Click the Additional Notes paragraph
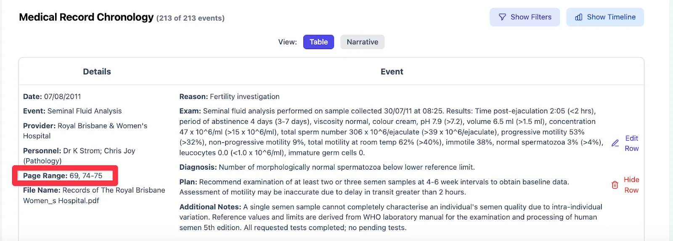 pos(390,217)
